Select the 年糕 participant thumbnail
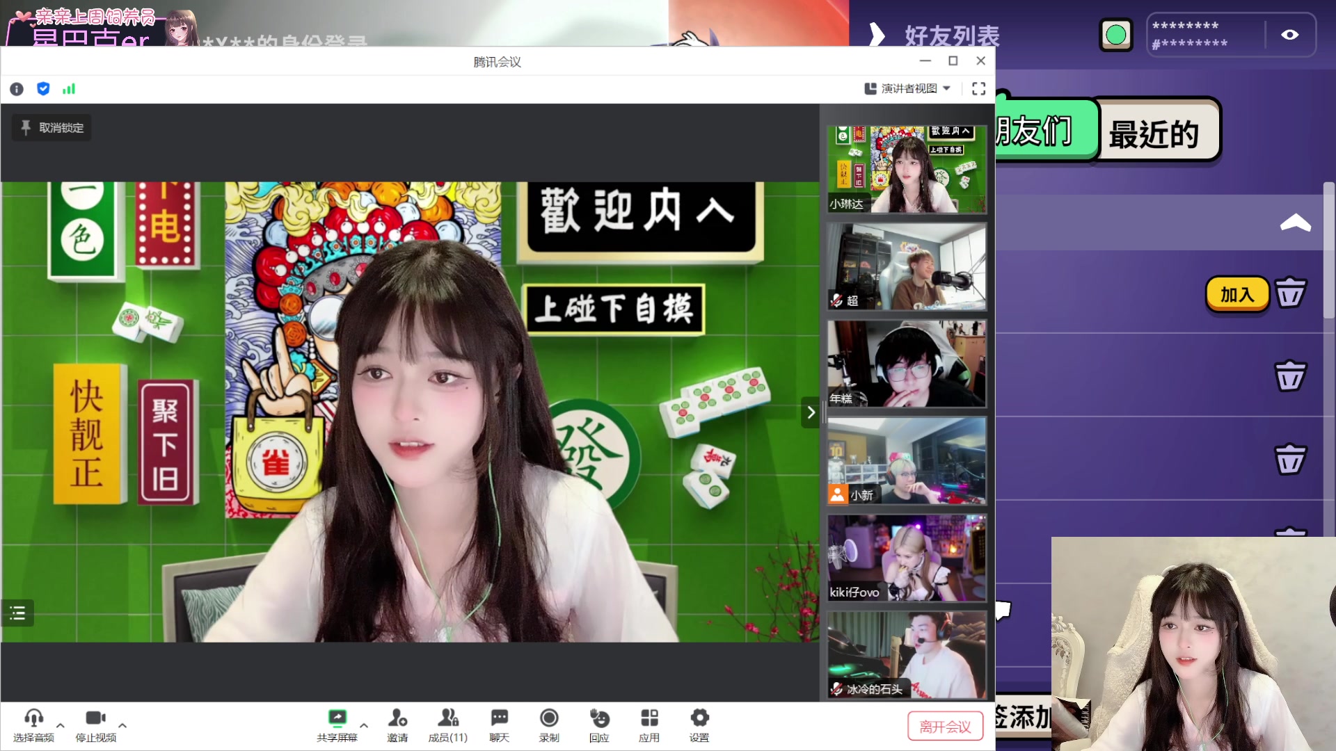The height and width of the screenshot is (751, 1336). tap(907, 364)
